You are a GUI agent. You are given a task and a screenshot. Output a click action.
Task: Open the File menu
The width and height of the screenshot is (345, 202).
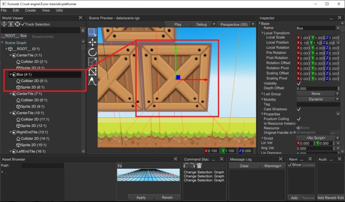(x=3, y=10)
